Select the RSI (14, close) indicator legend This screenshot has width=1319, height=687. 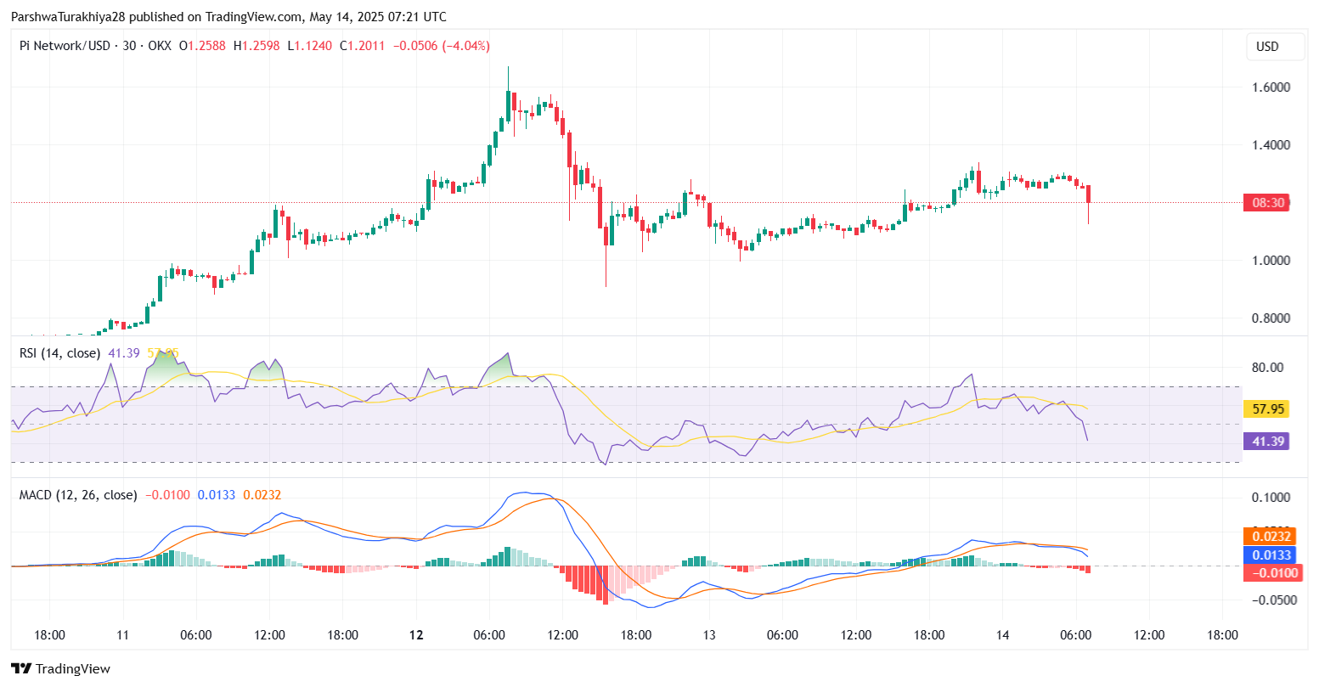pos(59,352)
